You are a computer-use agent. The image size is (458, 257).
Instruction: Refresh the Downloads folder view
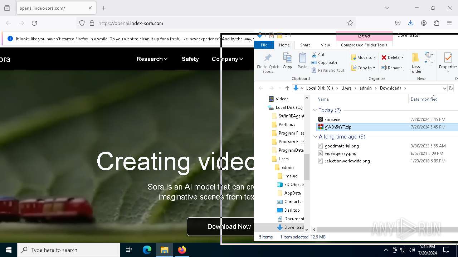coord(451,88)
